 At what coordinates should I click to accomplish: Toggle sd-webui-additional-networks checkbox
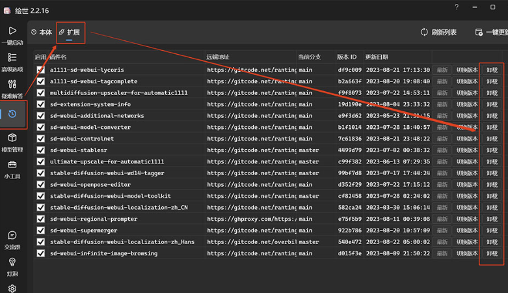[41, 115]
